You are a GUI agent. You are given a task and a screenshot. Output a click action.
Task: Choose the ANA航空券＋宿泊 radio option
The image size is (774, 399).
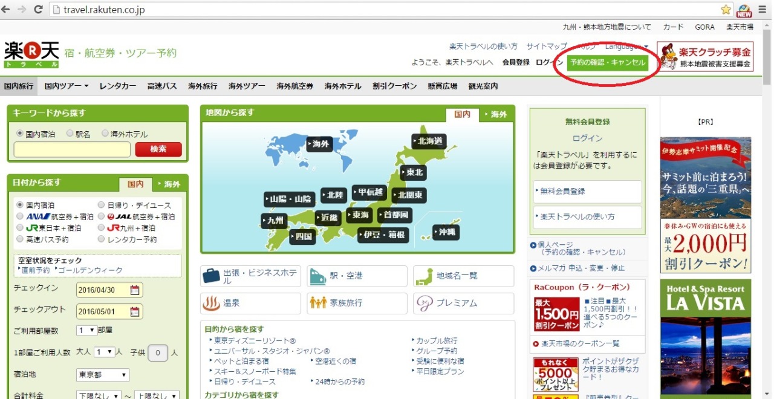click(20, 216)
